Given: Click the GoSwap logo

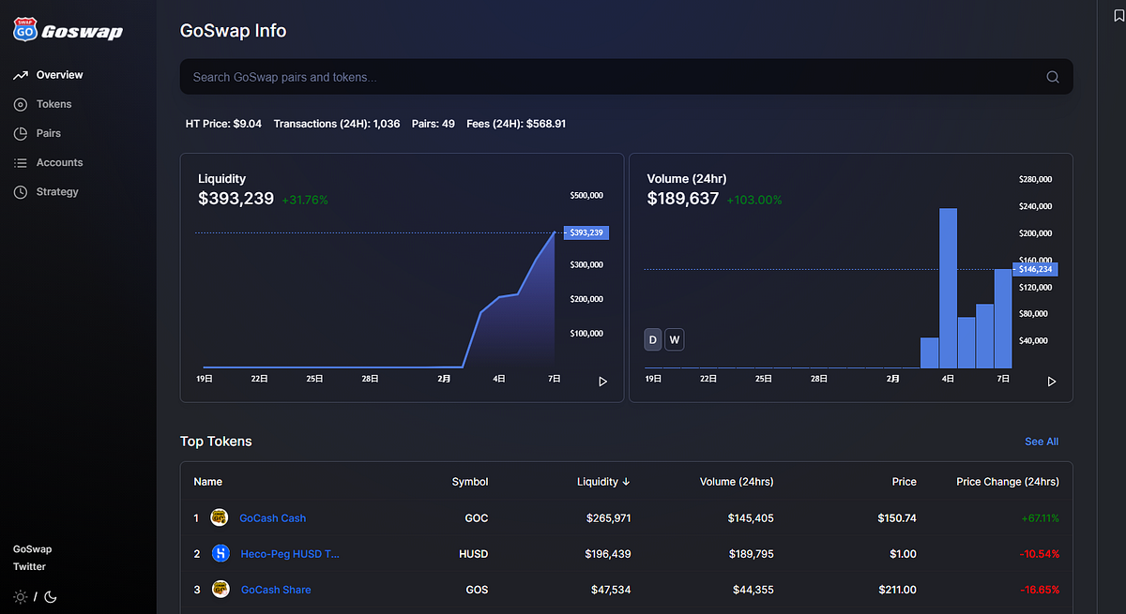Looking at the screenshot, I should (x=68, y=31).
